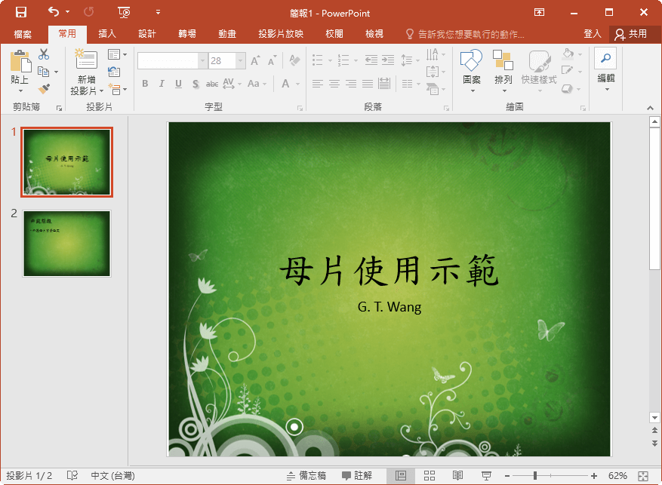Open the 圖案 shapes gallery

point(472,62)
